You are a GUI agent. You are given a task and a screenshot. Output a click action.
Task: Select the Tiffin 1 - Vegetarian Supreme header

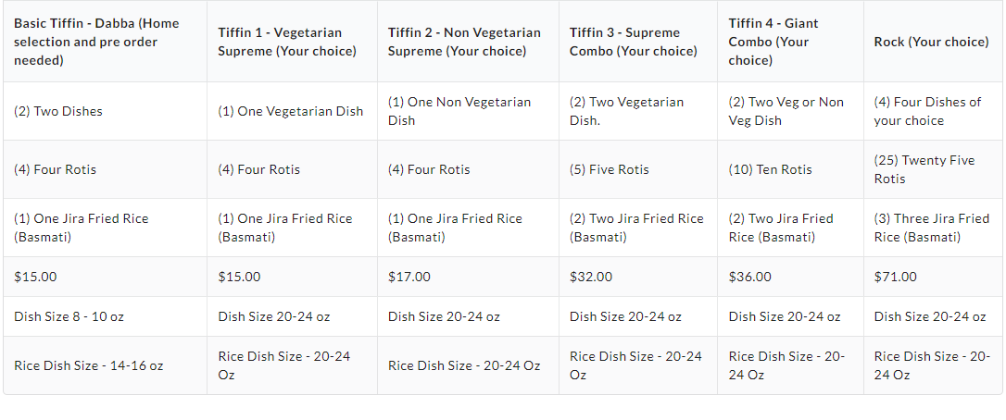point(287,42)
